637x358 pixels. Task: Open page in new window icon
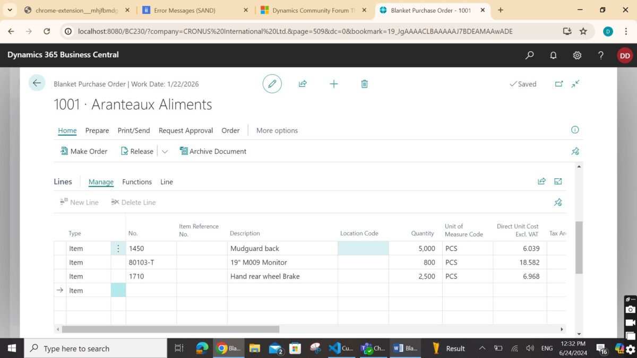(558, 84)
